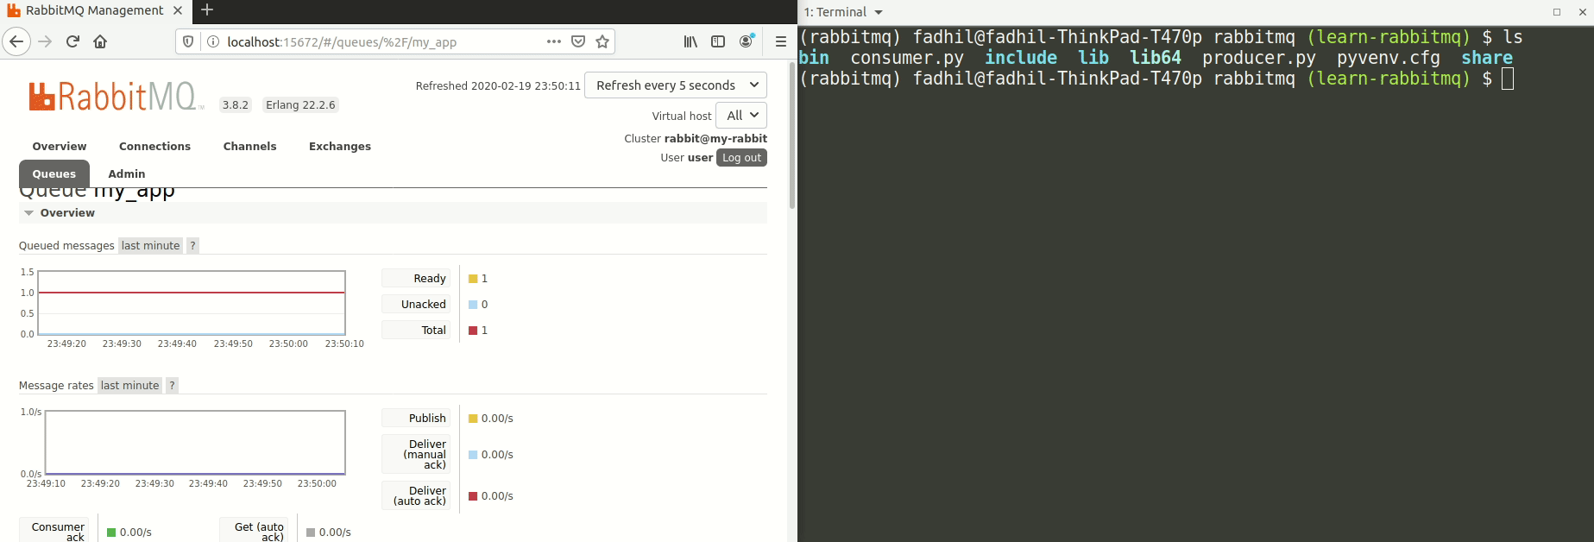
Task: Open a new browser tab
Action: [207, 10]
